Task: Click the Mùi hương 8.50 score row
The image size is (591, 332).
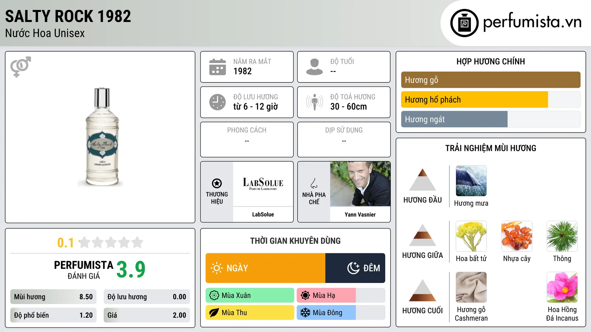Action: pyautogui.click(x=53, y=297)
